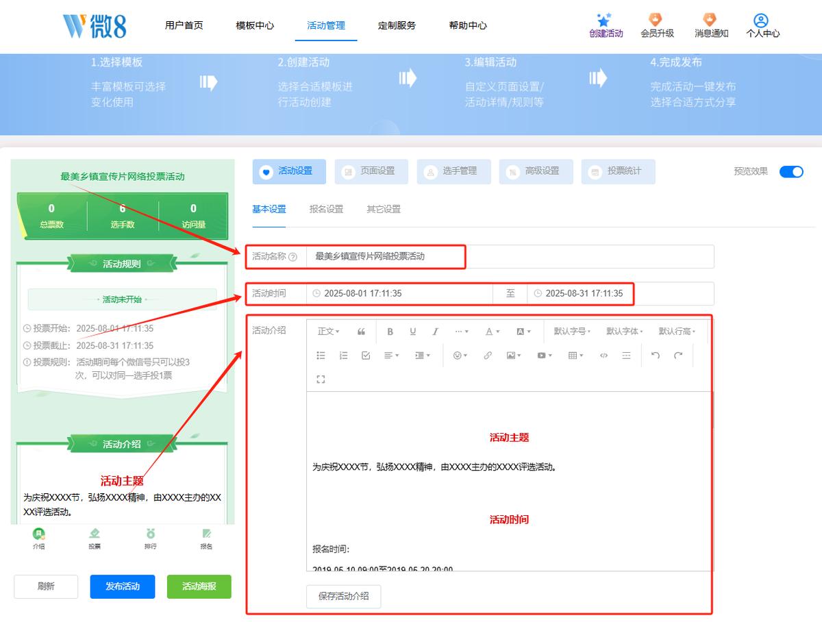This screenshot has width=822, height=622.
Task: Open the insert image dropdown
Action: [514, 356]
